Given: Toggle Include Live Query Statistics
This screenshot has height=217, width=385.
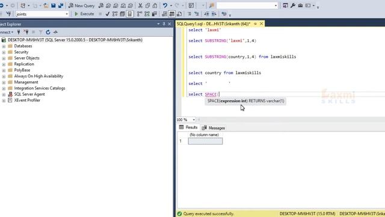Looking at the screenshot, I should [x=147, y=14].
